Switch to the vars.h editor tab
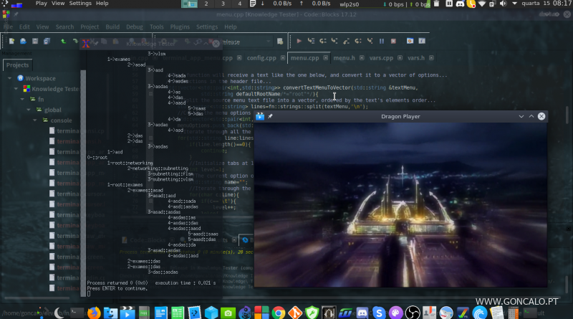 click(416, 58)
